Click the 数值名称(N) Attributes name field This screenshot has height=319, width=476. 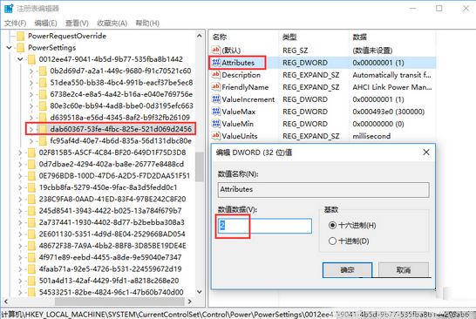323,190
